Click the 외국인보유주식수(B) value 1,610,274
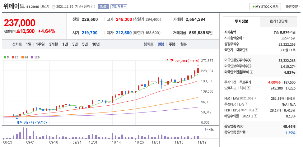The width and height of the screenshot is (303, 147). [288, 67]
